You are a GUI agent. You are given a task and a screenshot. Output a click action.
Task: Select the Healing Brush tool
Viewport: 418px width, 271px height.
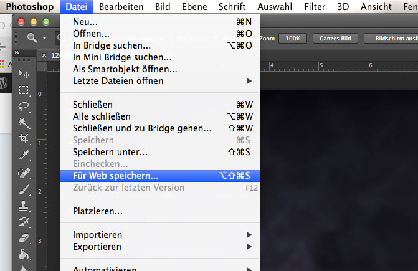point(24,173)
